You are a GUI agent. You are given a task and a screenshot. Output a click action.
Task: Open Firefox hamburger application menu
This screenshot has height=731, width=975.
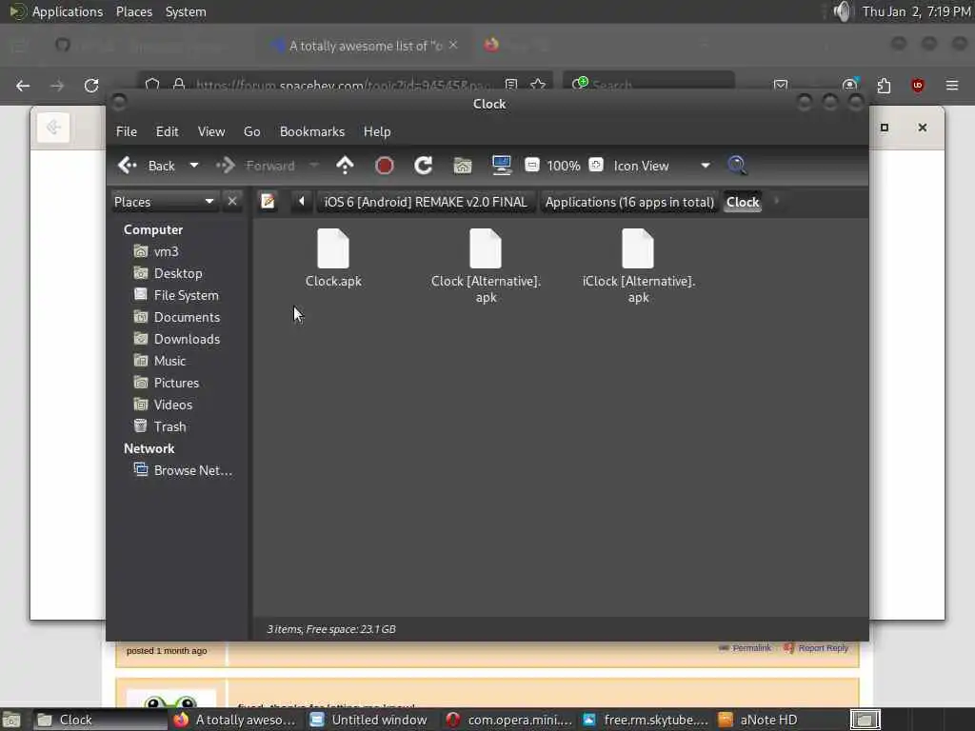pyautogui.click(x=952, y=85)
